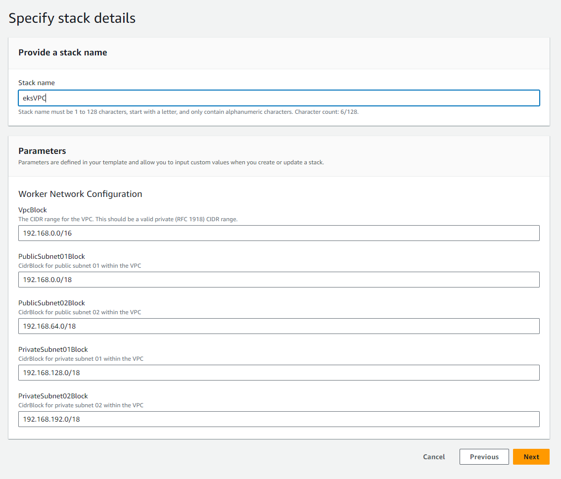The height and width of the screenshot is (479, 561).
Task: Click the PrivateSubnet02Block input field
Action: 279,419
